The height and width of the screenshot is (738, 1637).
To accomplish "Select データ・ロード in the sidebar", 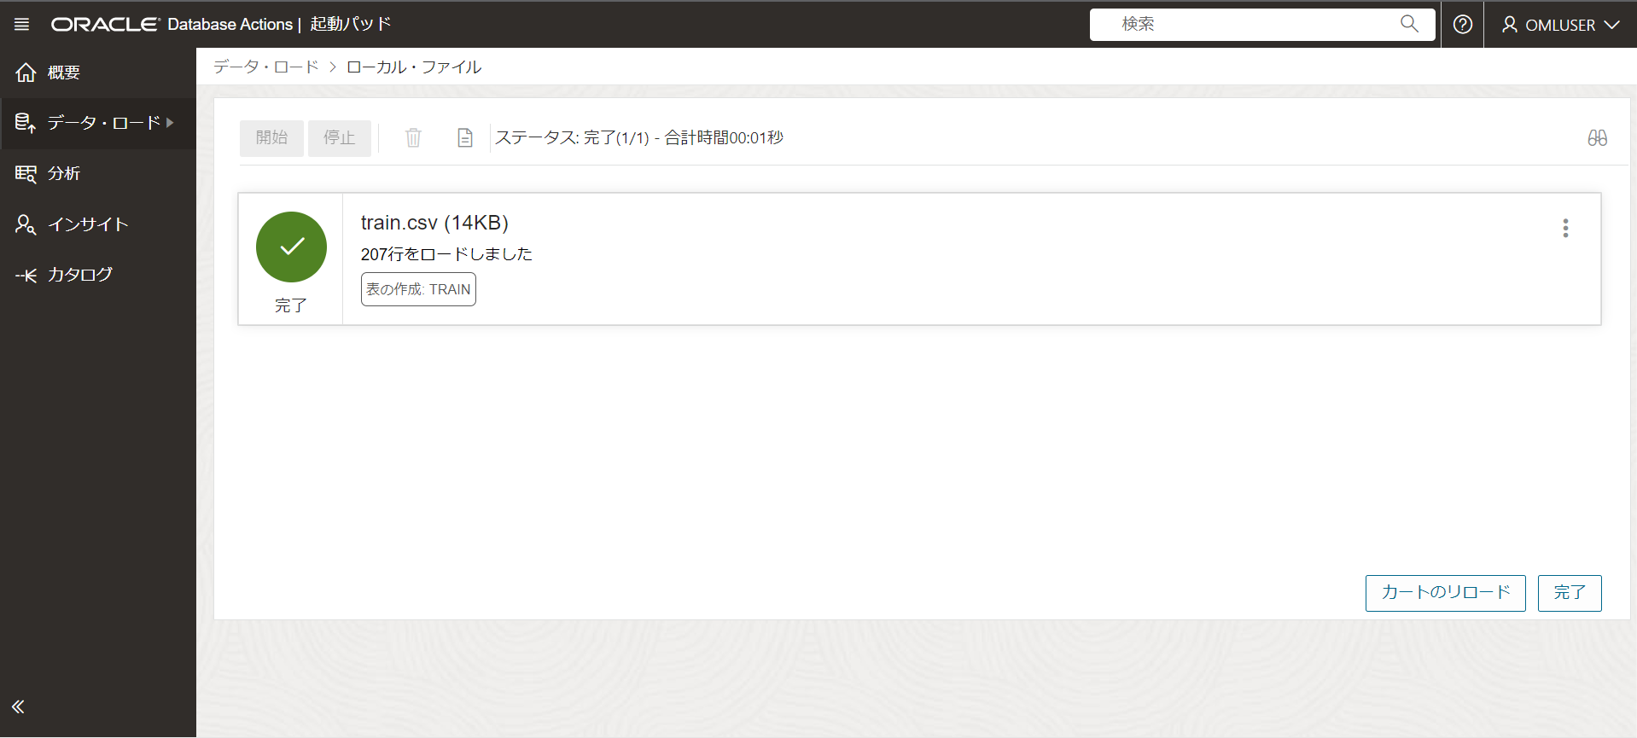I will [98, 123].
